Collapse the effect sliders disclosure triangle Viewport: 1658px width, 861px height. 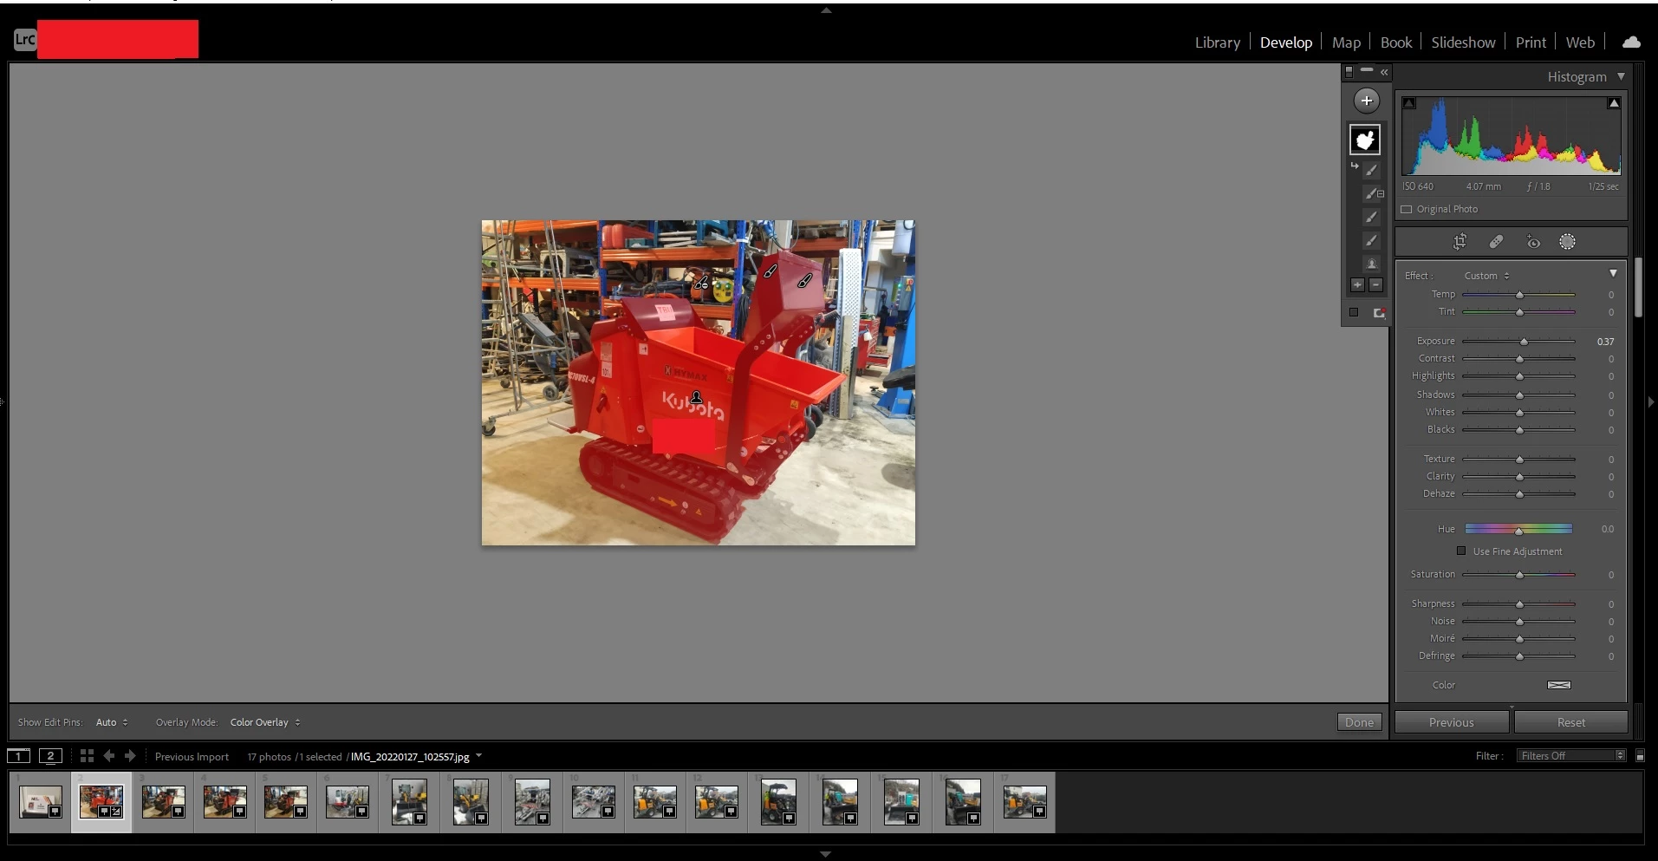(1613, 273)
